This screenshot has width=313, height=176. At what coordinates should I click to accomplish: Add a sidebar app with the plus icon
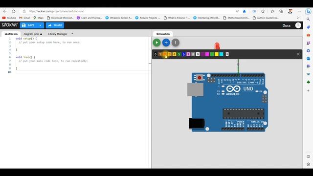coord(308,90)
